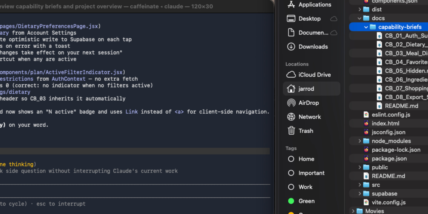The width and height of the screenshot is (428, 214).
Task: Select the Green tag
Action: pyautogui.click(x=301, y=201)
